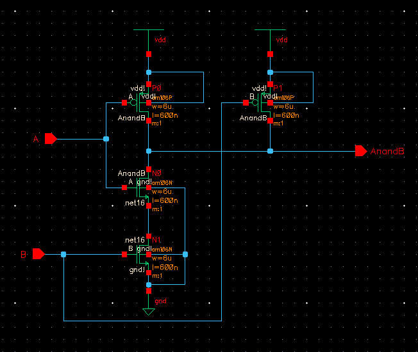Click the junction dot above the gnd symbol
This screenshot has width=418, height=352.
149,285
